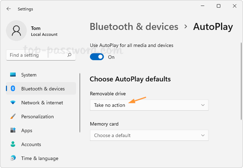Click the Personalization paintbrush icon
243x168 pixels.
coord(13,117)
